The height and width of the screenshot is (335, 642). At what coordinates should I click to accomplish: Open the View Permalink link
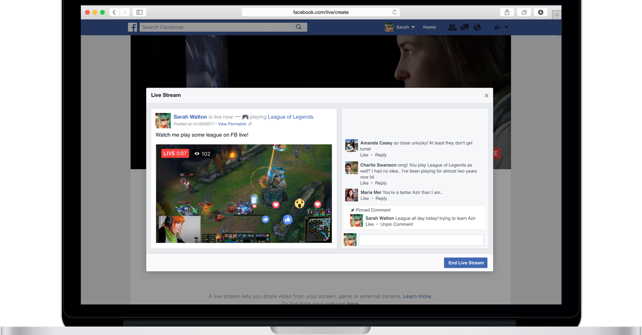[x=232, y=124]
